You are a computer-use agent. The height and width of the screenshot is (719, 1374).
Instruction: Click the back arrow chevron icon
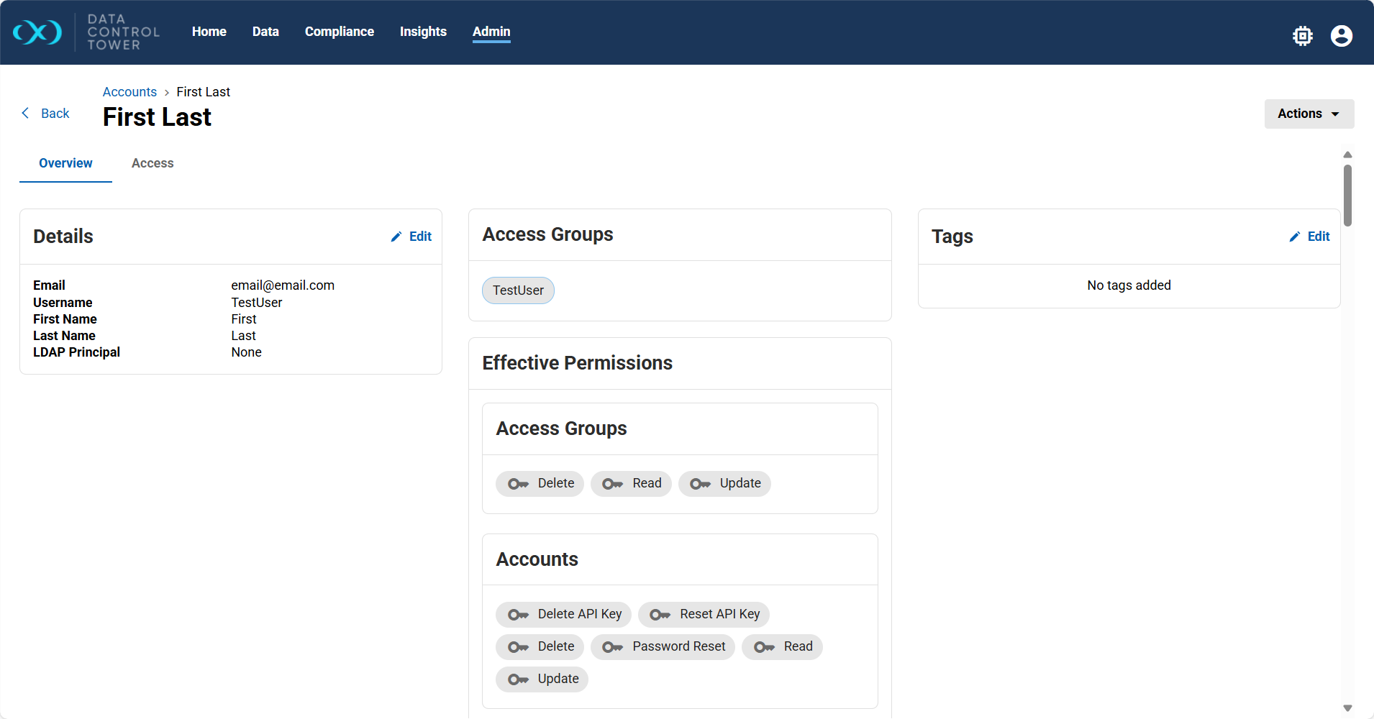click(26, 113)
